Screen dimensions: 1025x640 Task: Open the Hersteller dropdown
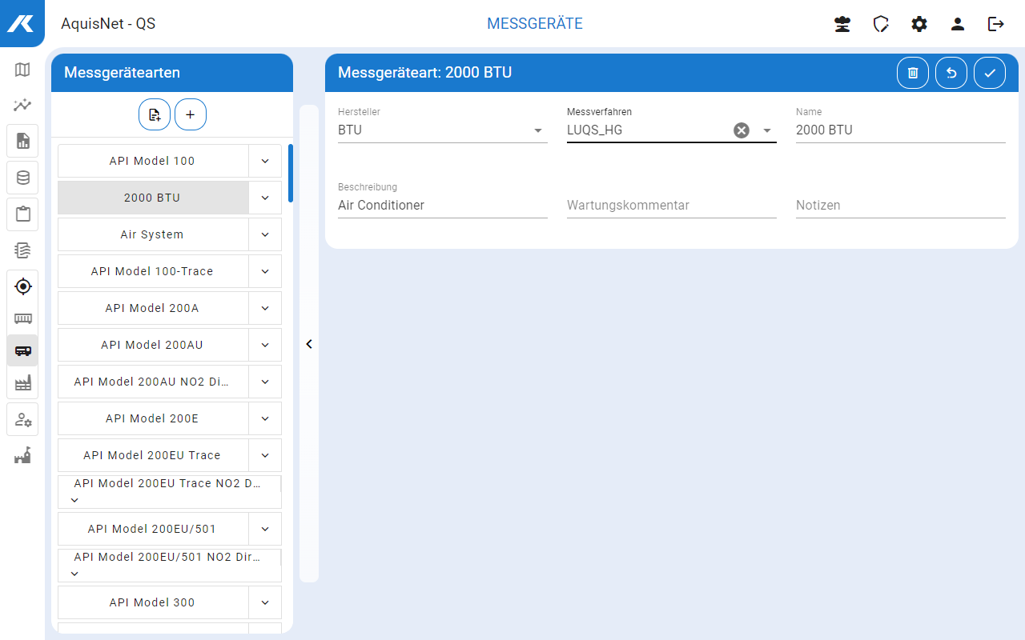538,130
